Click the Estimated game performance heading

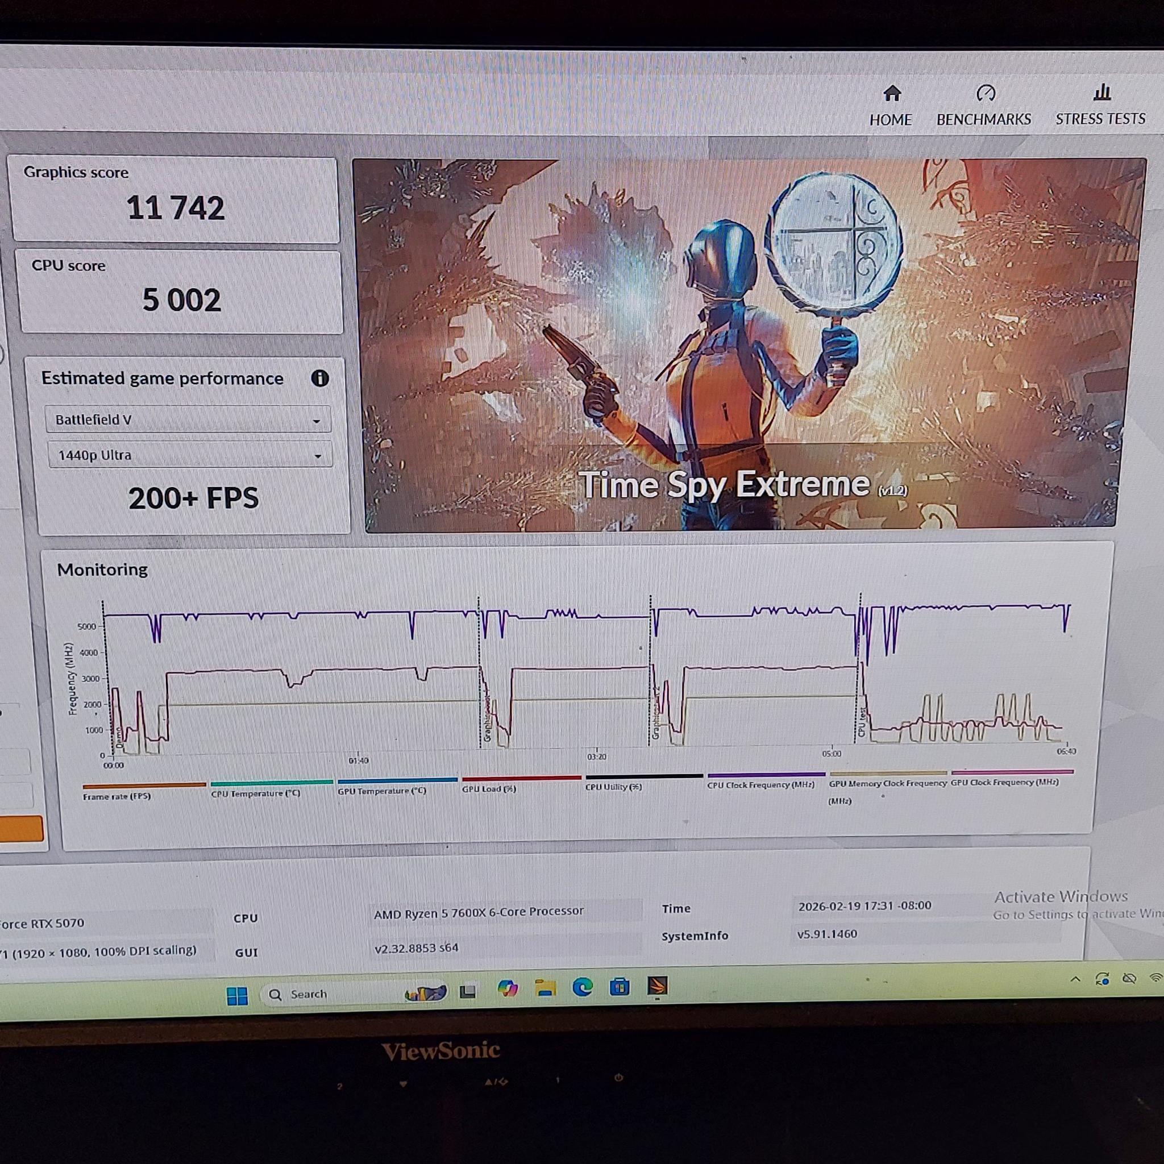tap(162, 379)
